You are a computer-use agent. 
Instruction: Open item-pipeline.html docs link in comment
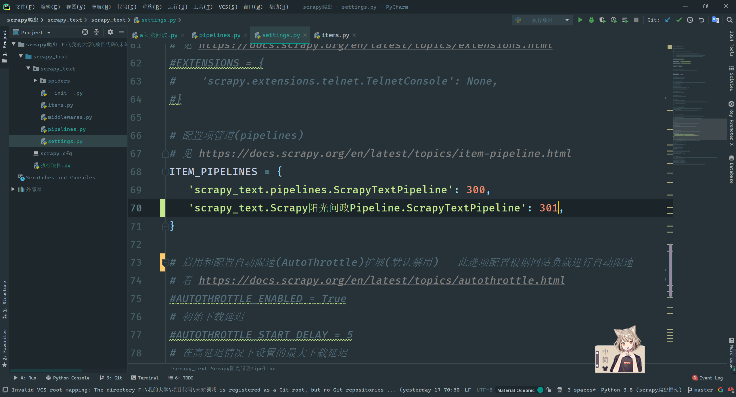point(385,154)
